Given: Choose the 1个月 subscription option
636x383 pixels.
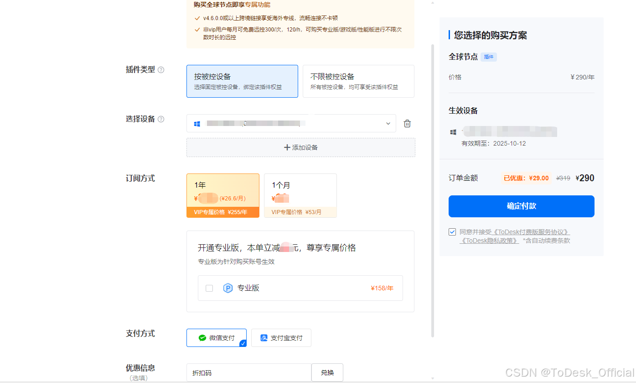Looking at the screenshot, I should tap(300, 195).
